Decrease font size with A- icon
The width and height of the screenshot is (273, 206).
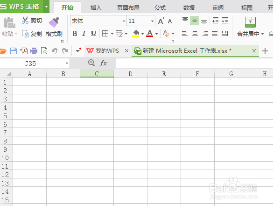[171, 21]
